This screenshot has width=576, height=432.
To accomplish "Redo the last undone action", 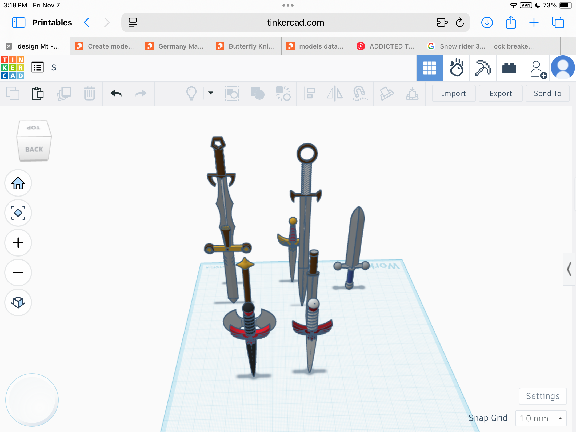I will 141,93.
